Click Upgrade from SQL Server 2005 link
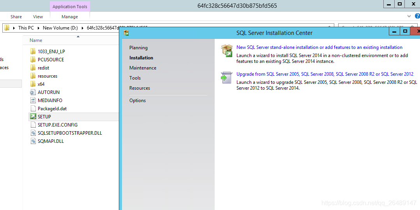Screen dimensions: 420x210 (325, 74)
